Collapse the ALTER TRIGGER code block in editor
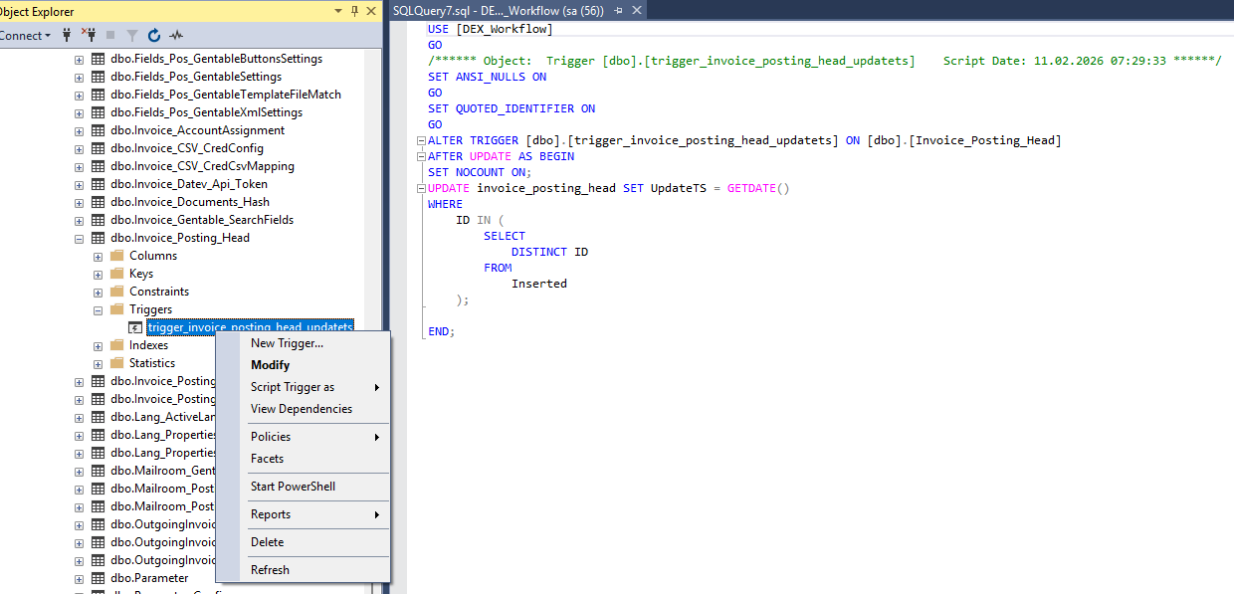Screen dimensions: 1234x594 pyautogui.click(x=421, y=141)
